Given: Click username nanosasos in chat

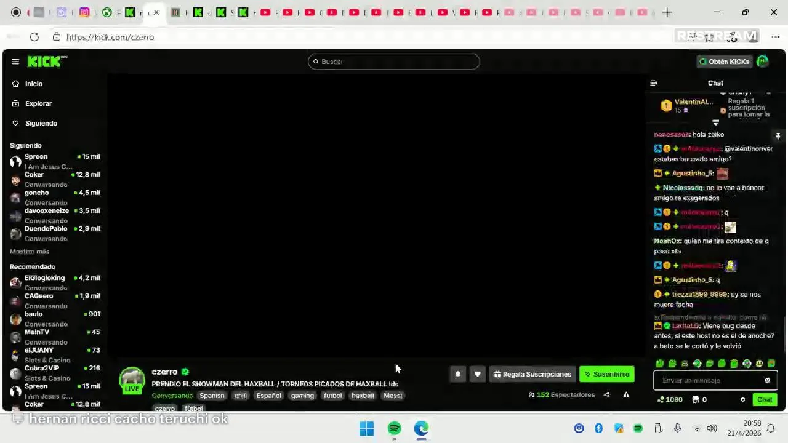Looking at the screenshot, I should (x=671, y=134).
